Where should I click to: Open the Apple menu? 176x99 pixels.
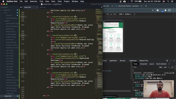3,1
